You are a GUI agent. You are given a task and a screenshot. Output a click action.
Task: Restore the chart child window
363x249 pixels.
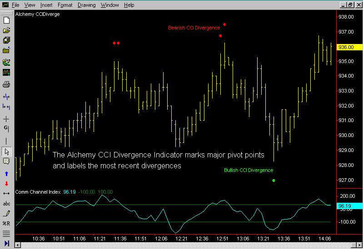pyautogui.click(x=350, y=5)
